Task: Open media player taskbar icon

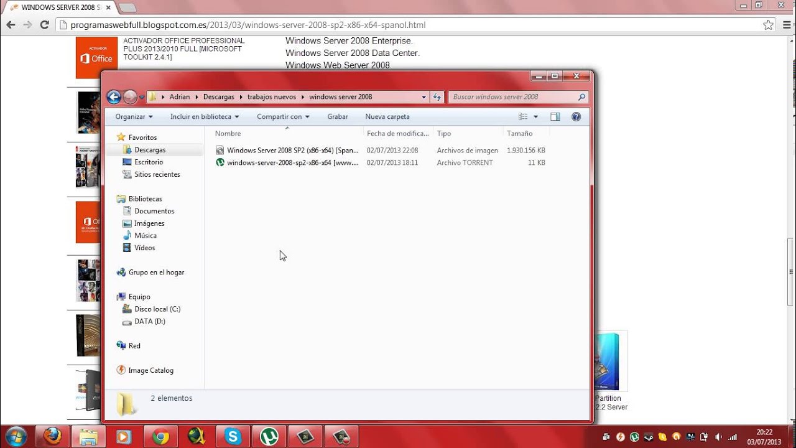Action: click(124, 437)
